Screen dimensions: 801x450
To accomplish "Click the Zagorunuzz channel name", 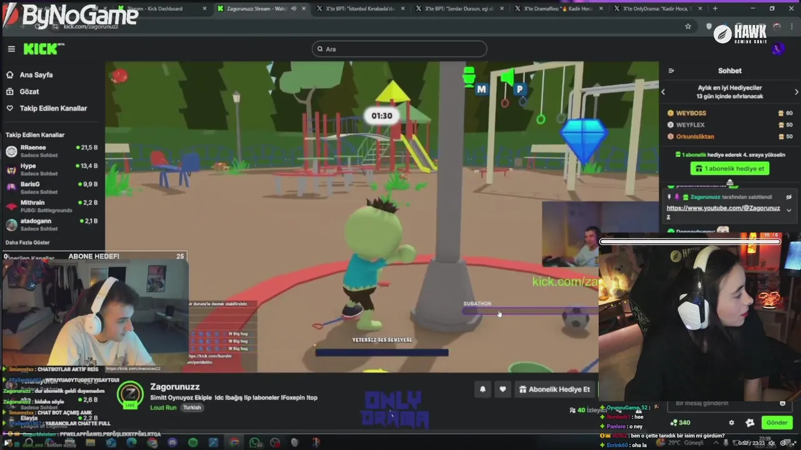I will tap(175, 387).
